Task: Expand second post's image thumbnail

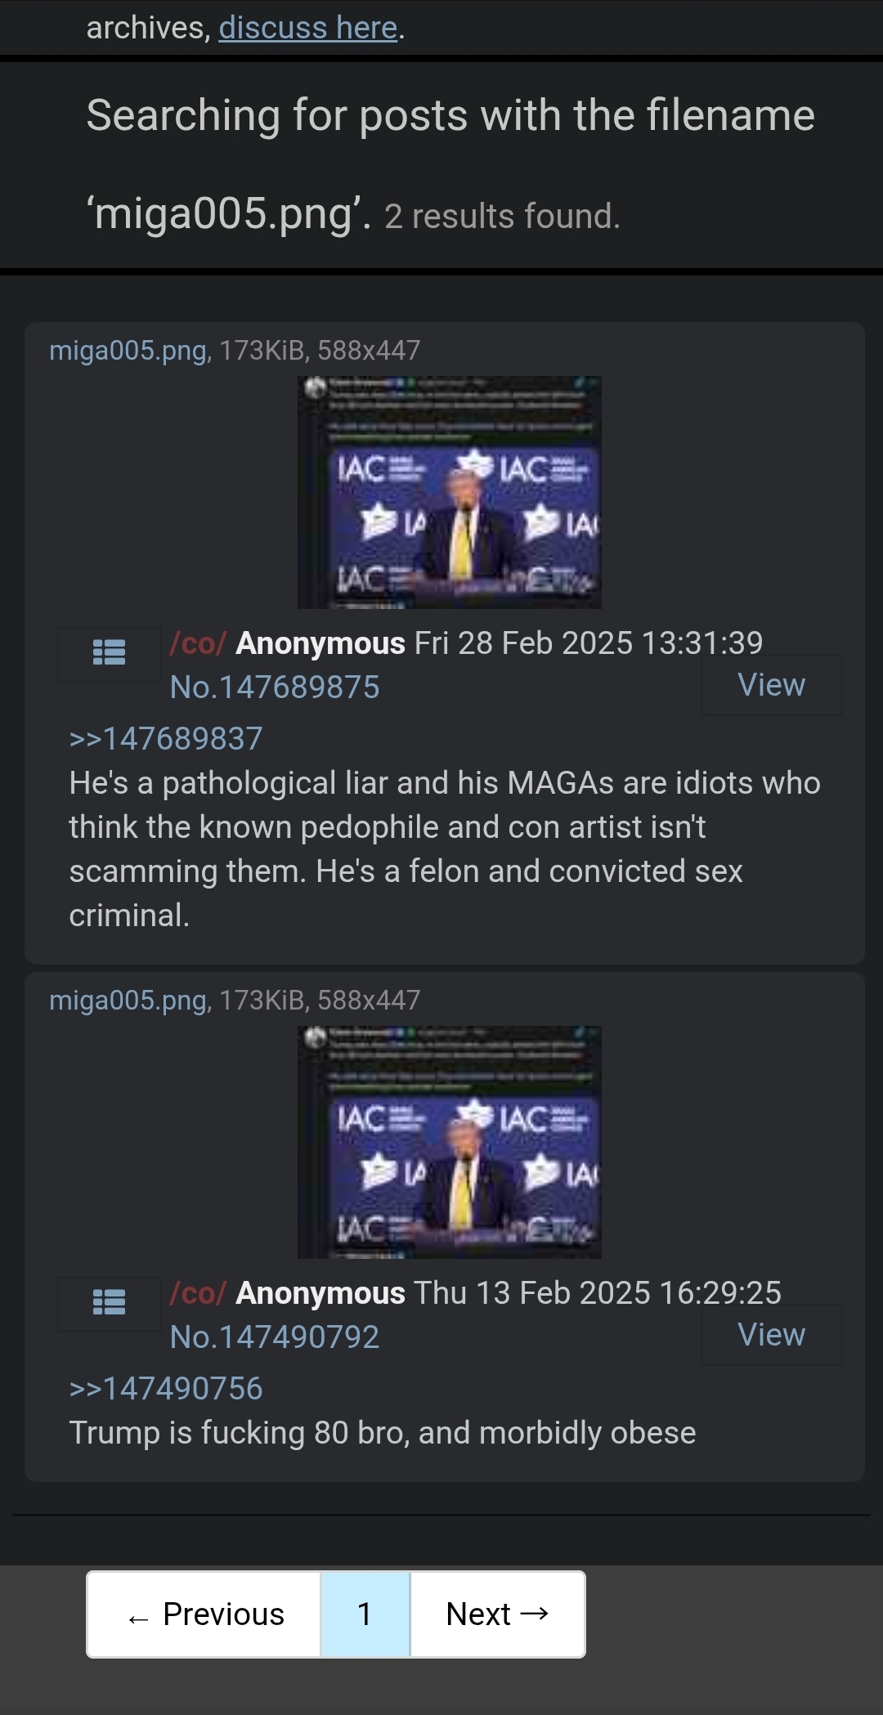Action: point(449,1142)
